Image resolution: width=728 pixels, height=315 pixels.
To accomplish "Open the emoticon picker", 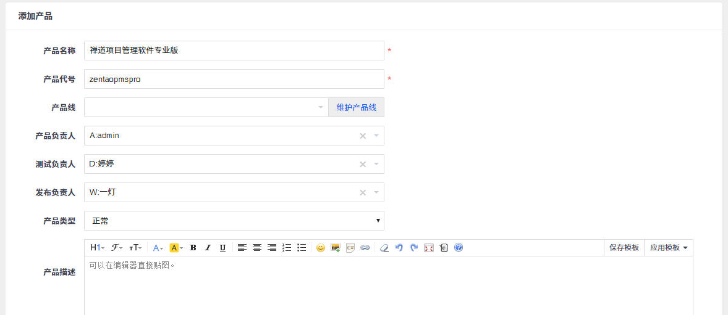I will coord(320,248).
